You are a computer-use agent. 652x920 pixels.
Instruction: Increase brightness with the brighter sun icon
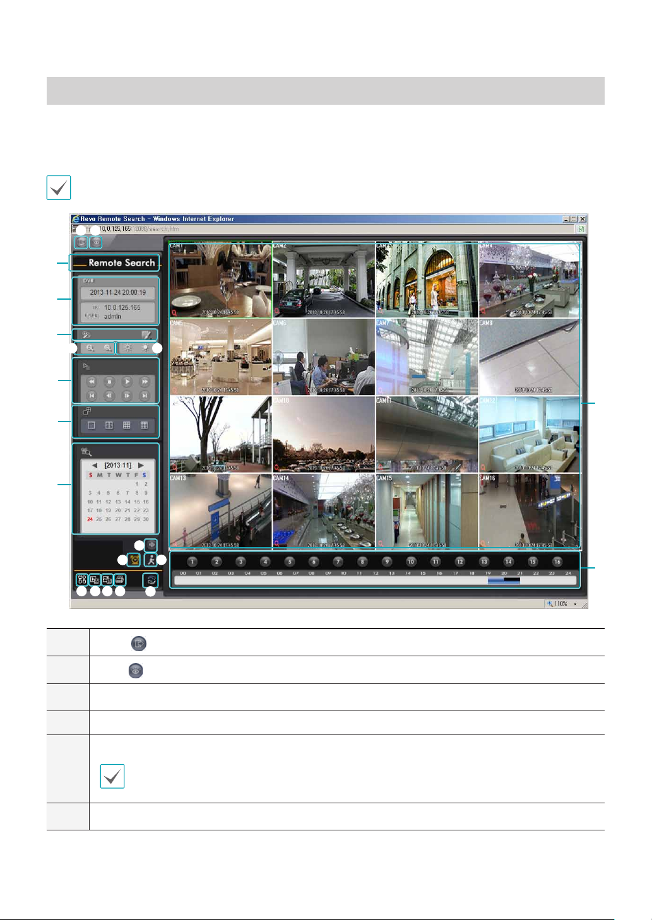[x=145, y=348]
